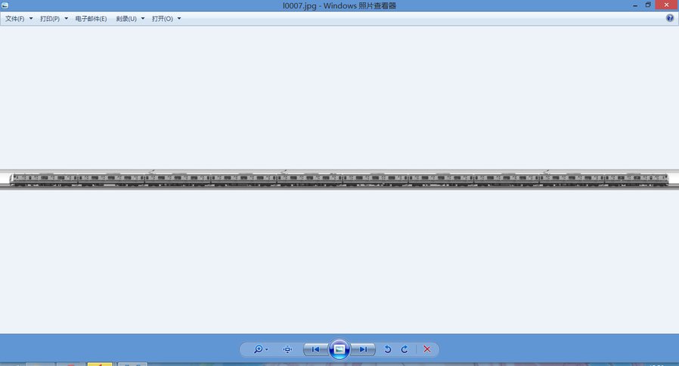This screenshot has height=366, width=679.
Task: Open the 文件(F) menu
Action: coord(15,18)
